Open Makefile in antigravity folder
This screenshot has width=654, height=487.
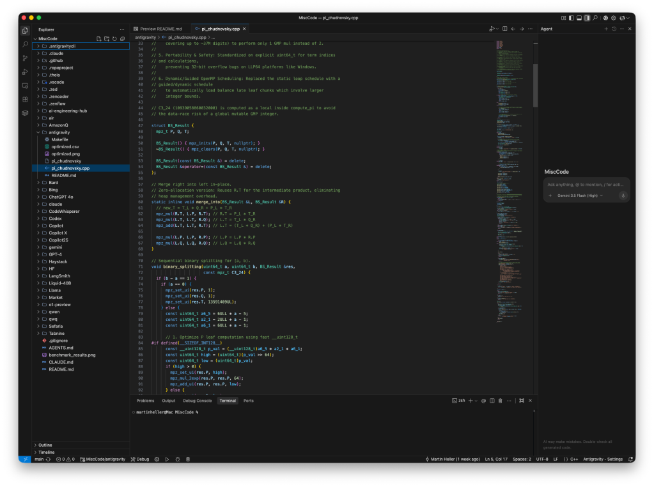point(81,139)
